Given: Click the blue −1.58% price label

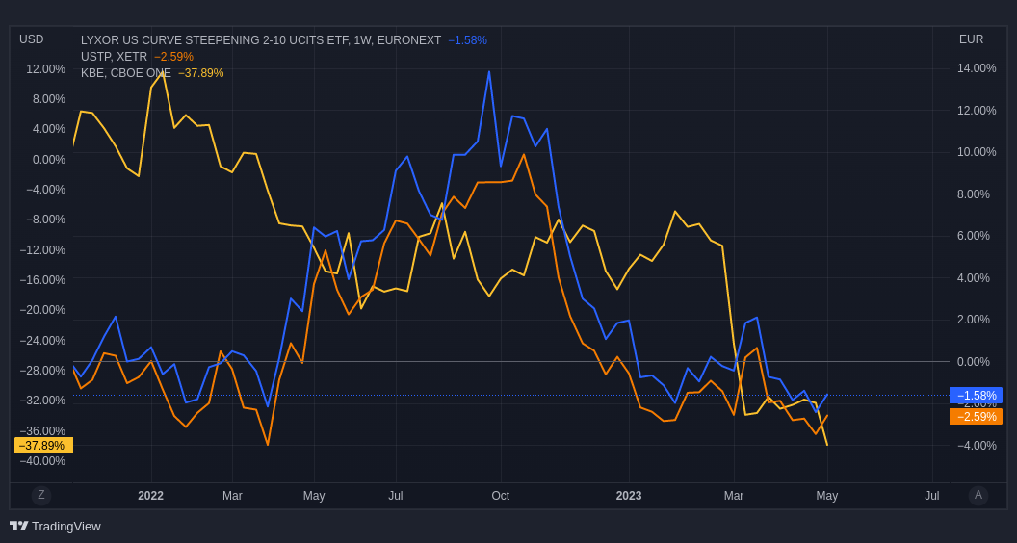Looking at the screenshot, I should click(976, 396).
